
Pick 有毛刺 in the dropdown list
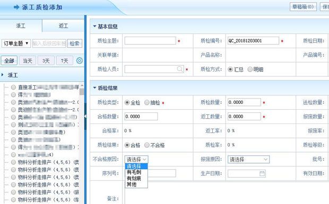click(136, 172)
